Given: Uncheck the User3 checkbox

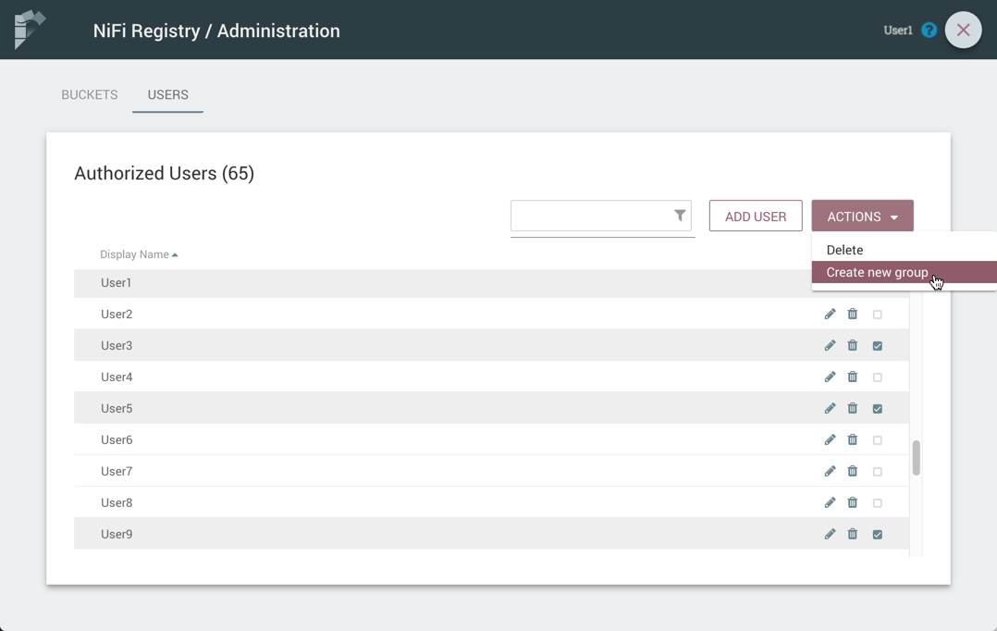Looking at the screenshot, I should (878, 346).
